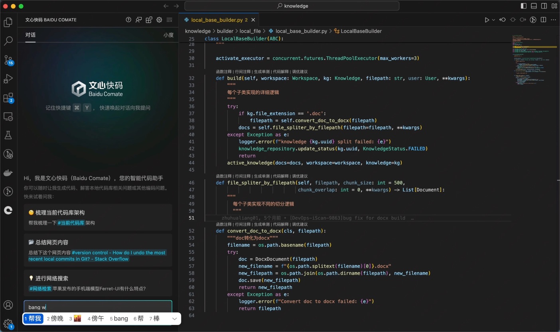Open the builder breadcrumb dropdown
This screenshot has height=332, width=560.
tap(225, 31)
